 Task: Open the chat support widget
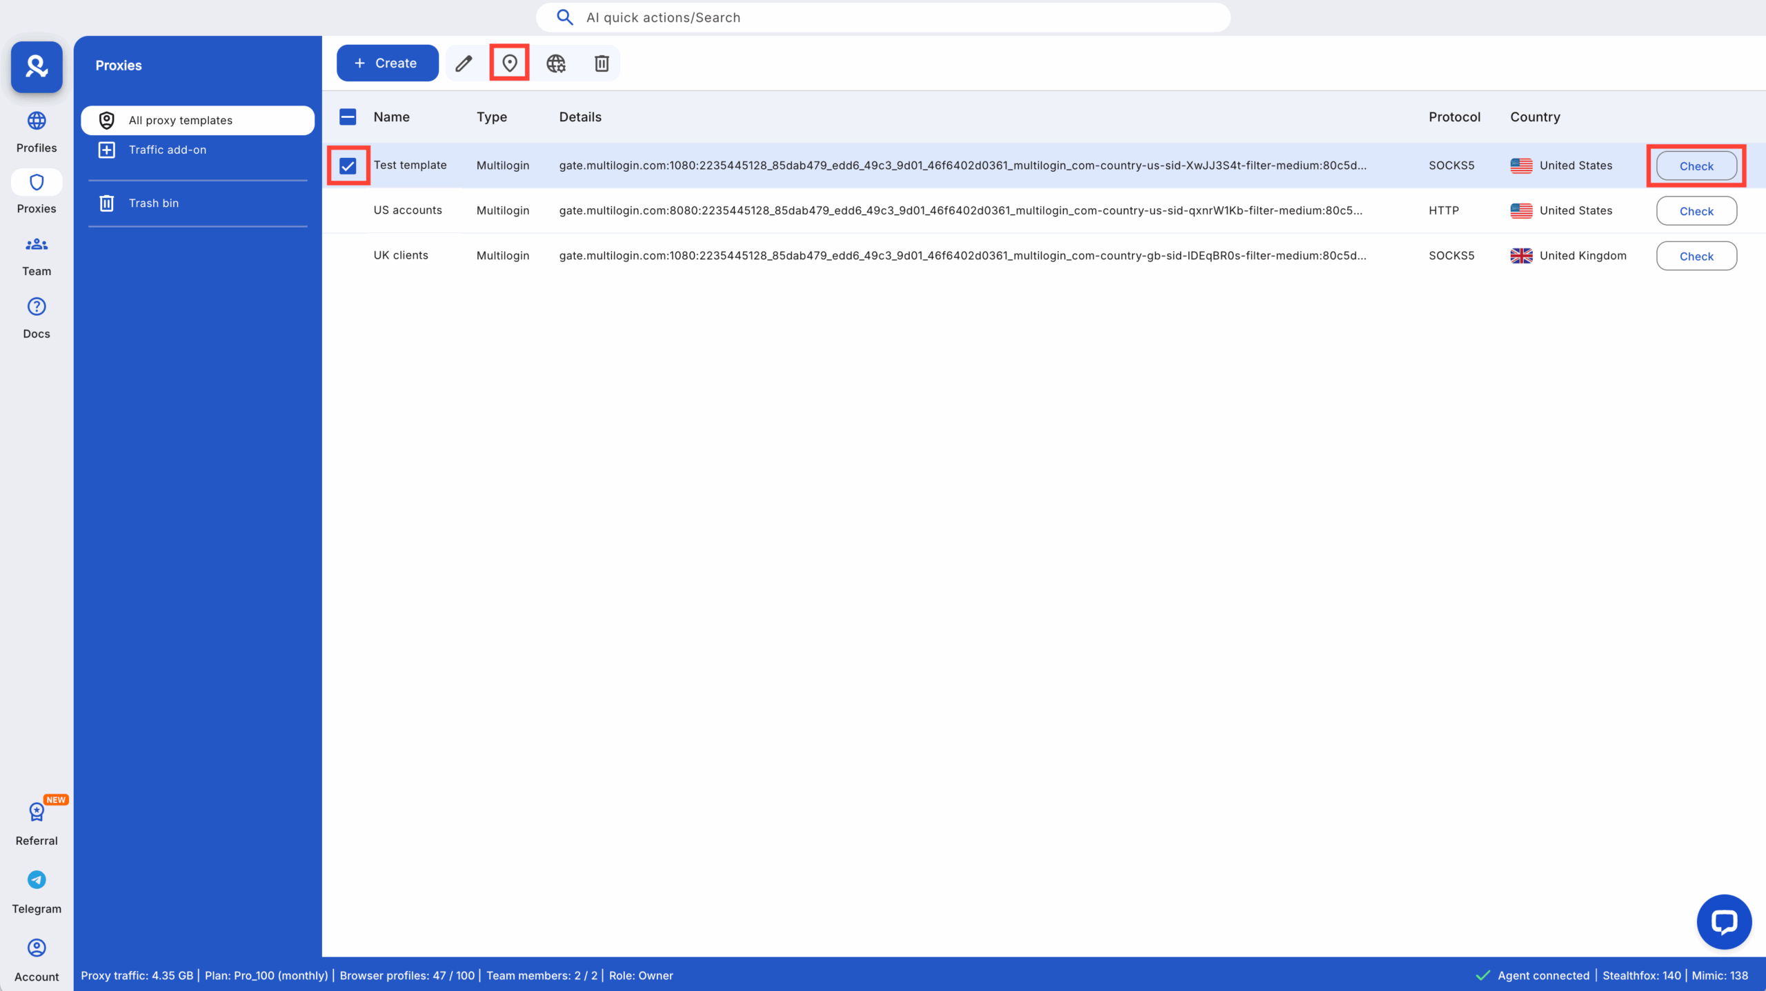point(1724,921)
